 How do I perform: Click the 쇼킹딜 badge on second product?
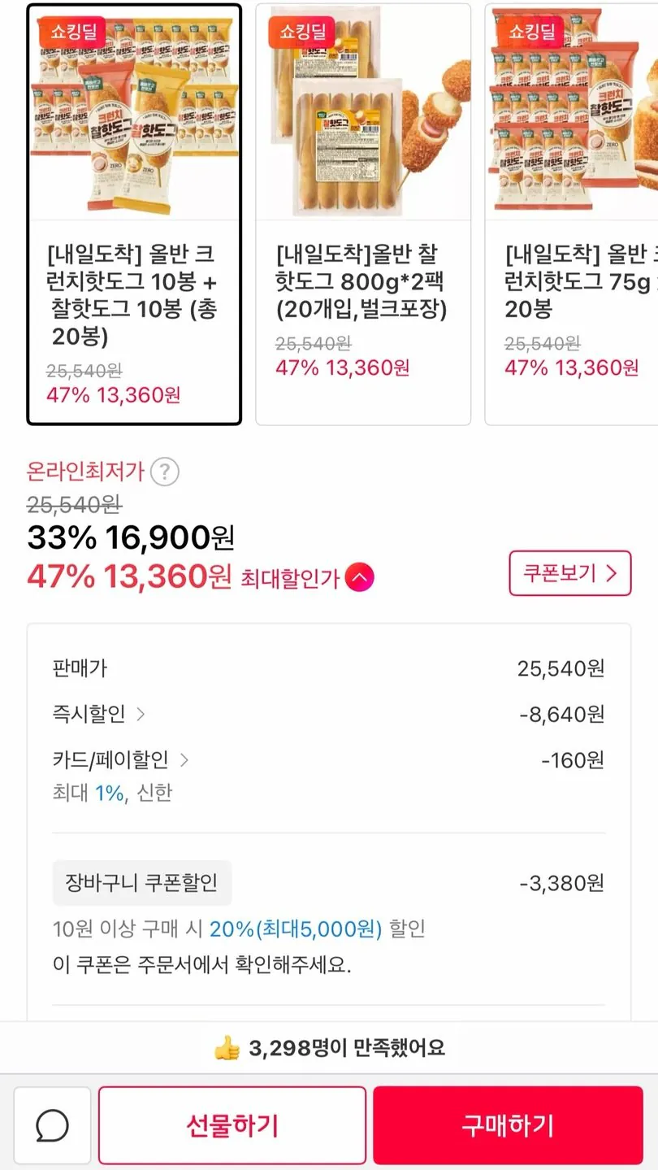(x=302, y=32)
